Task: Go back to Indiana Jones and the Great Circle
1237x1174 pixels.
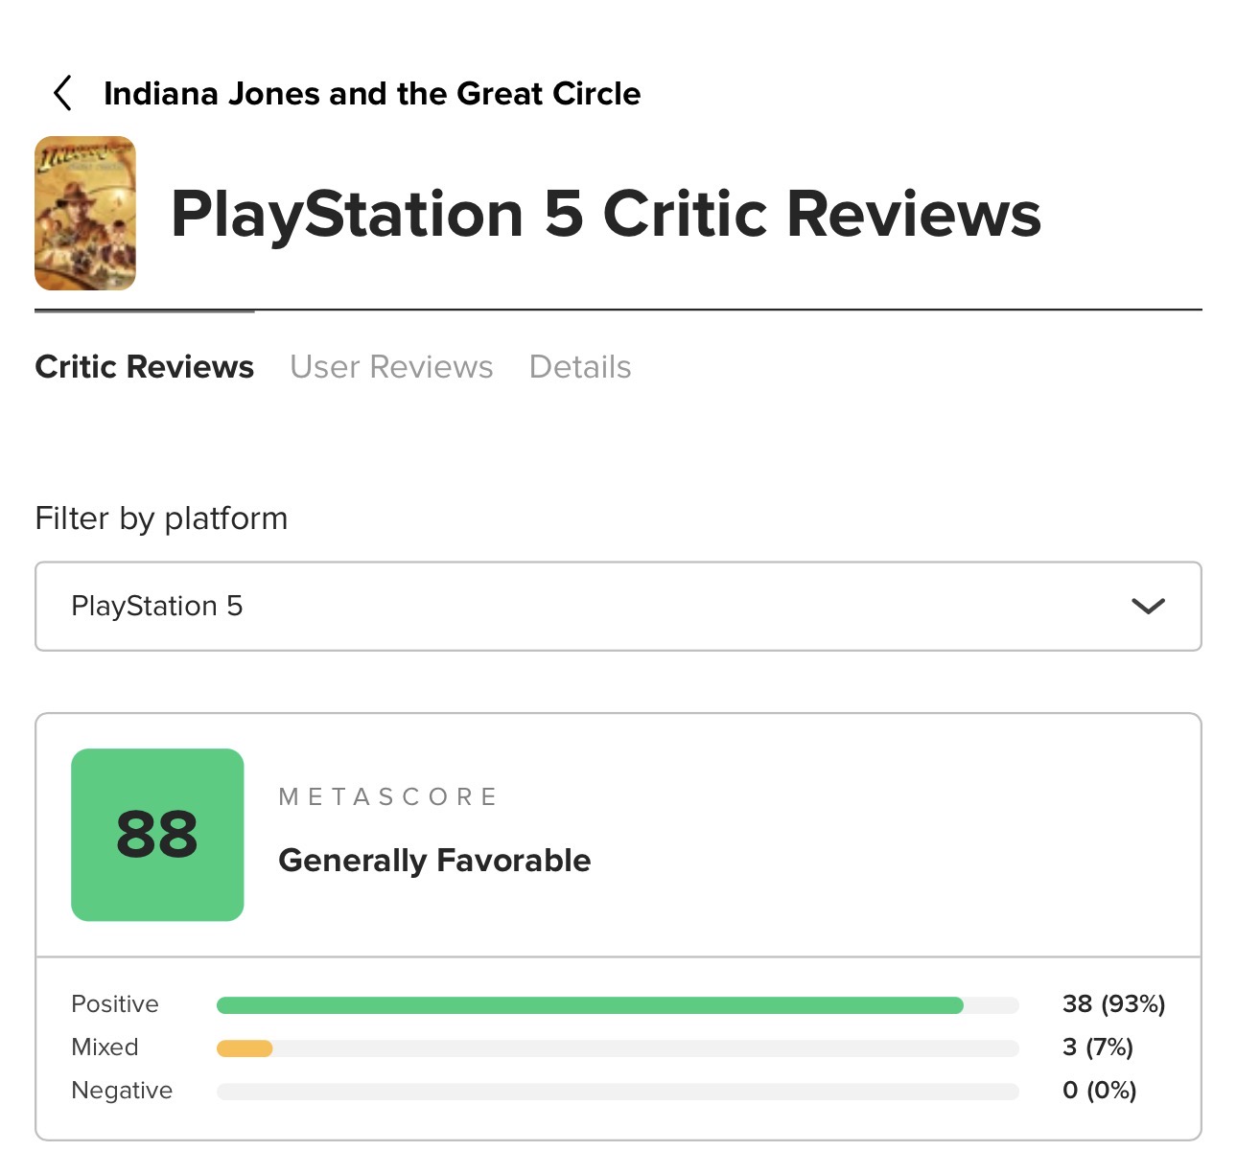Action: (x=372, y=93)
